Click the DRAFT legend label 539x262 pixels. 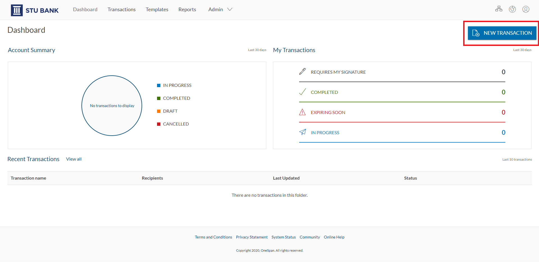coord(170,111)
